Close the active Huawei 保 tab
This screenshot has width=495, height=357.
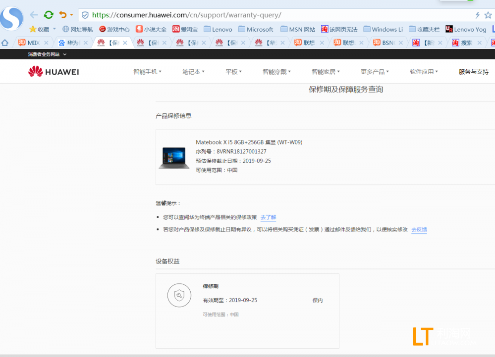[125, 43]
